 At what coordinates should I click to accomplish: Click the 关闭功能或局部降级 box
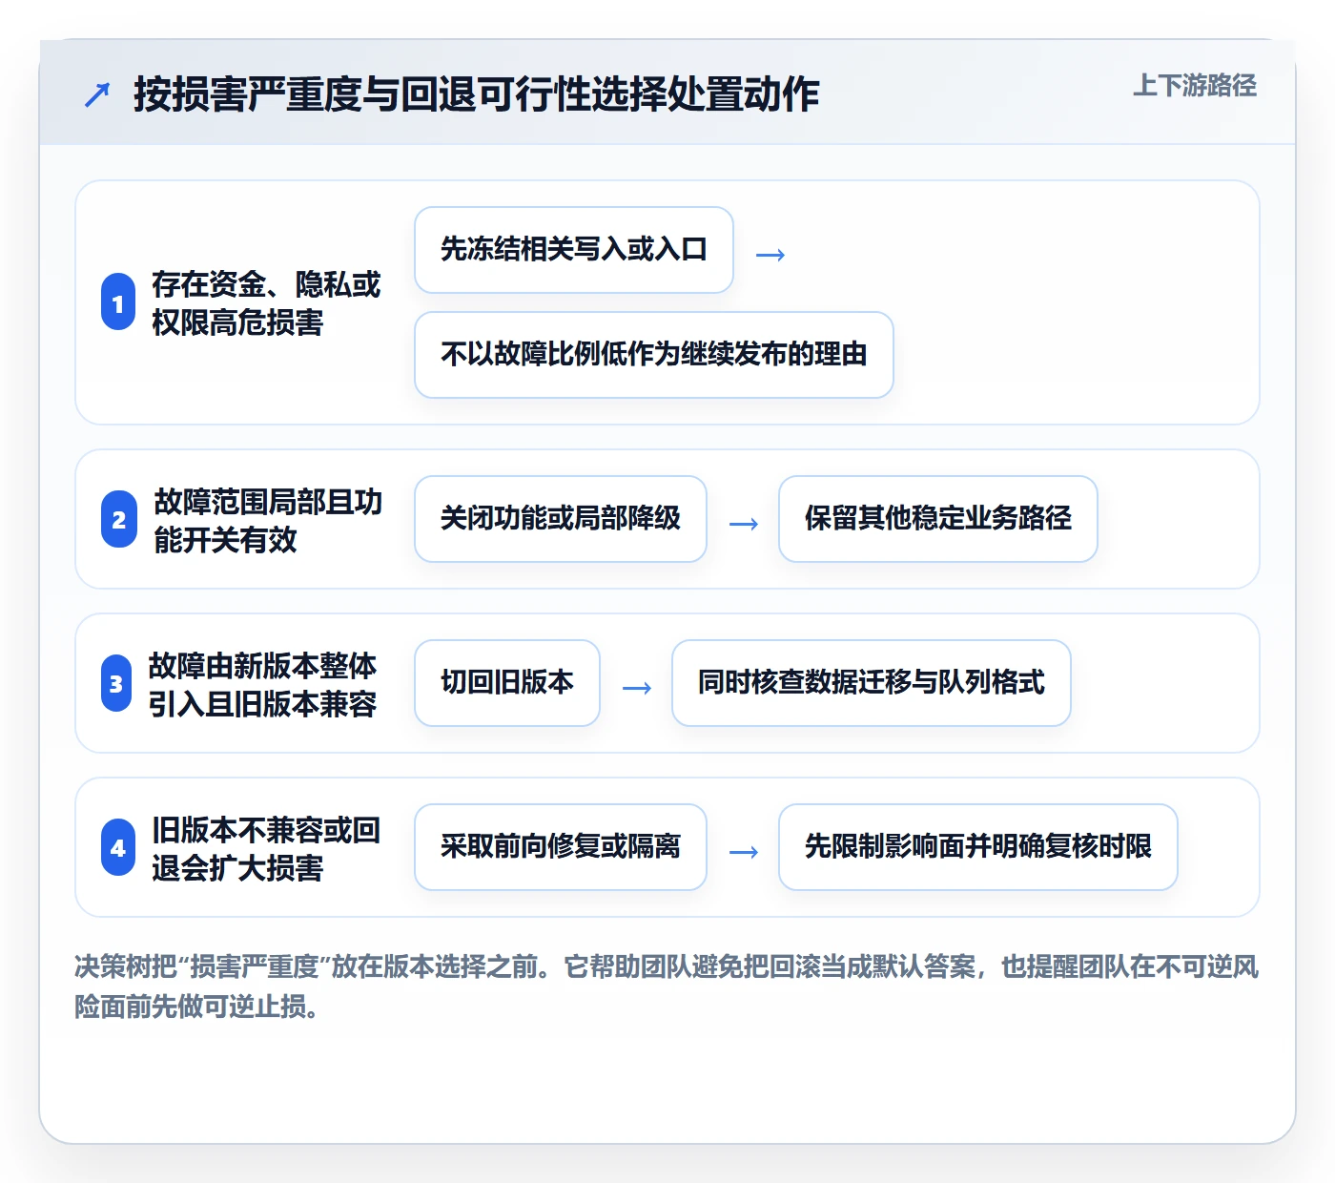pos(561,519)
